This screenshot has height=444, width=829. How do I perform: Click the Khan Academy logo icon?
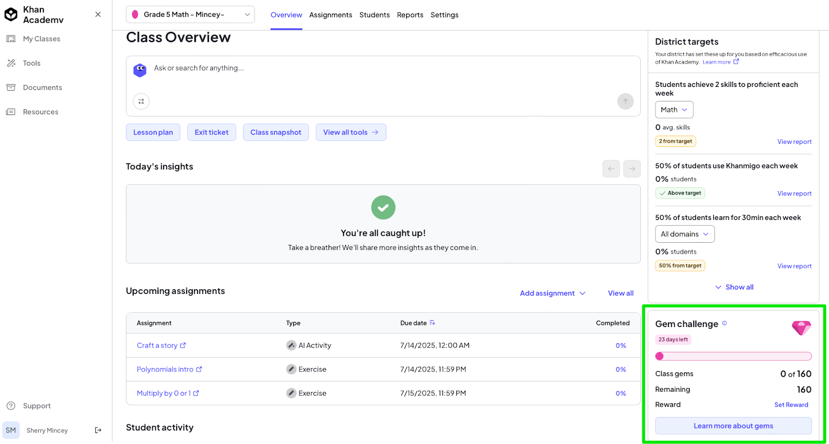tap(11, 14)
